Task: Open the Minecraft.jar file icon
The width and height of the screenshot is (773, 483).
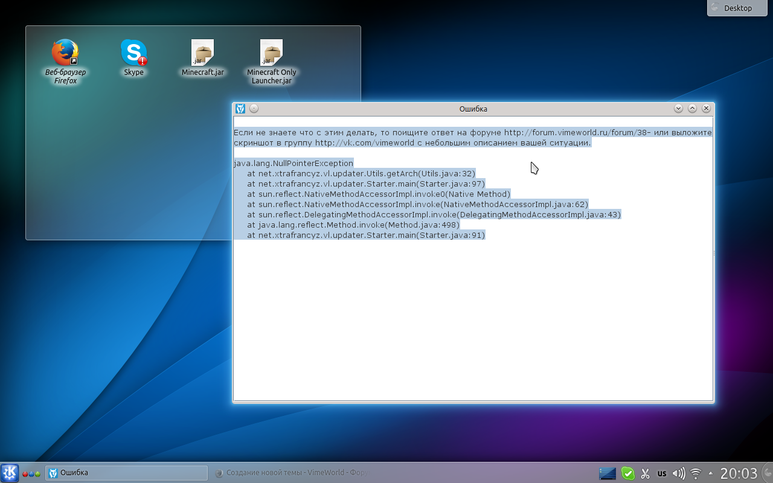Action: (202, 53)
